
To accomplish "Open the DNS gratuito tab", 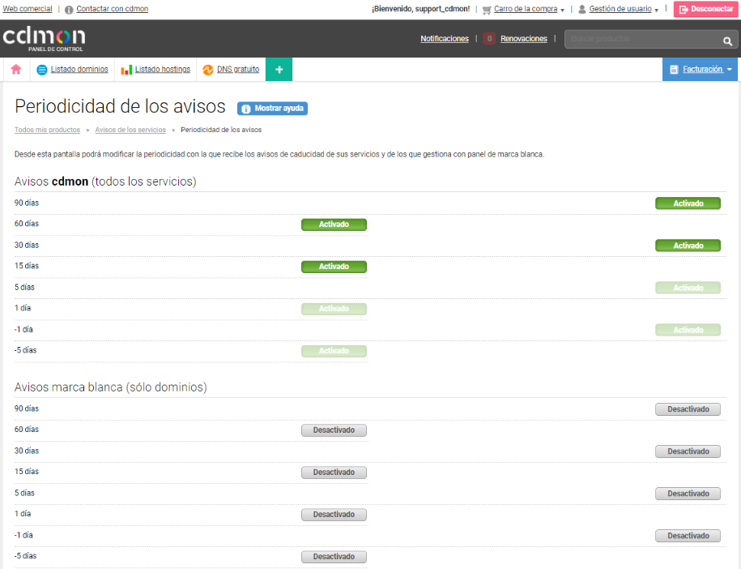I will [238, 70].
